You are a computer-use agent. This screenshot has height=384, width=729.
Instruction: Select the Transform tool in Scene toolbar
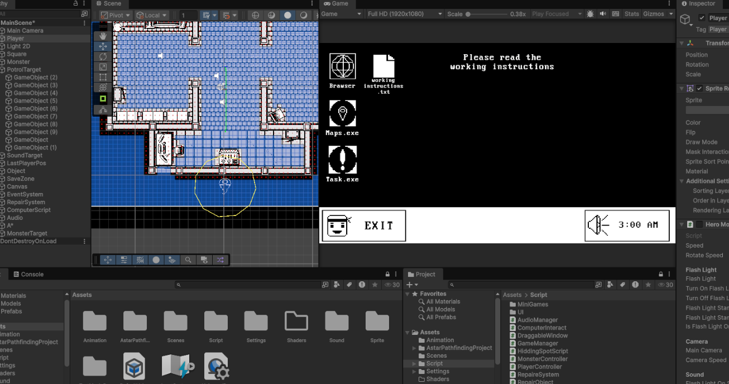103,88
